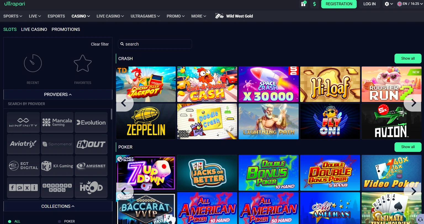This screenshot has width=424, height=224.
Task: Switch to the Slots tab
Action: click(x=10, y=29)
